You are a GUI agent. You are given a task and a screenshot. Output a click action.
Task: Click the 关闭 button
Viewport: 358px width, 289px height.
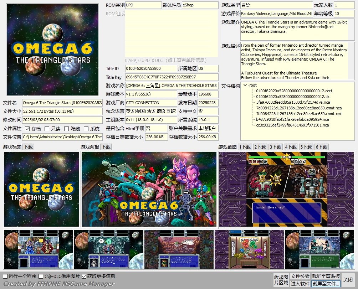click(x=348, y=280)
